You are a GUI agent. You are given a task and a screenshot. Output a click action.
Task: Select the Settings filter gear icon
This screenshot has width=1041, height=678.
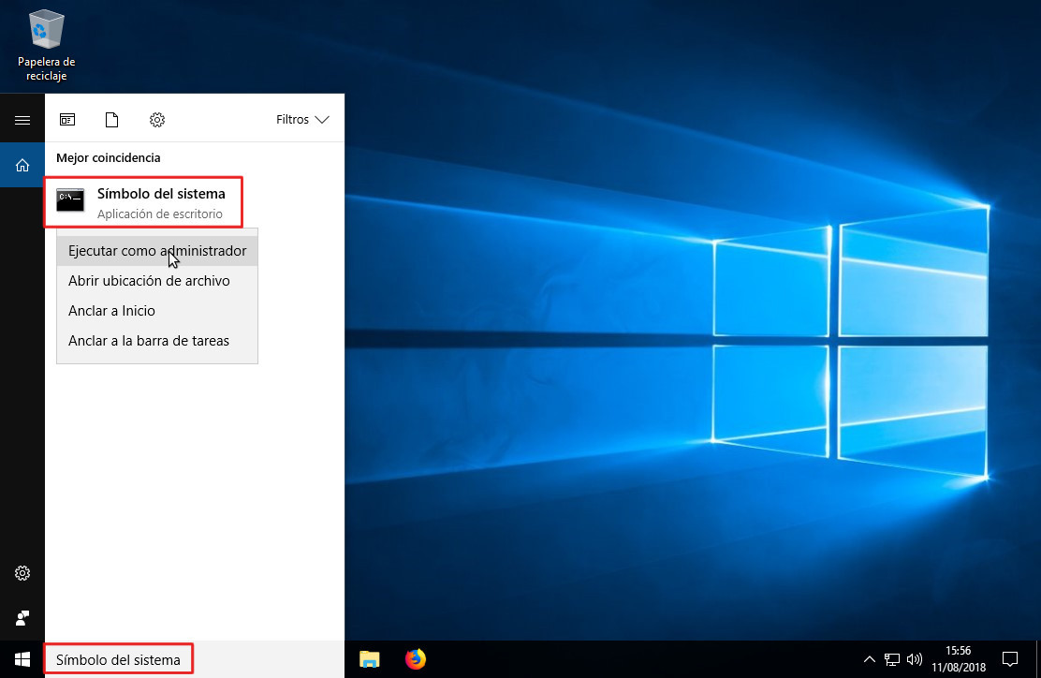coord(157,120)
